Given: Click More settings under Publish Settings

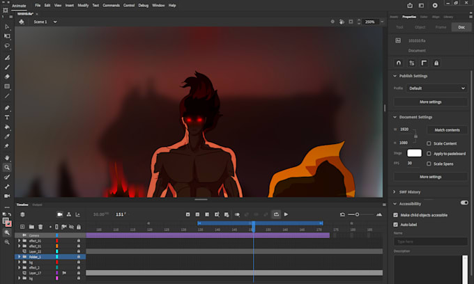Looking at the screenshot, I should click(x=431, y=102).
